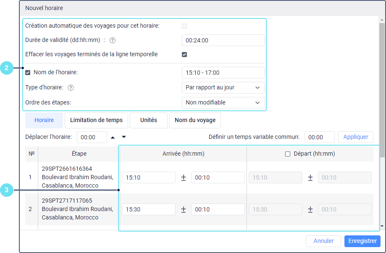Shift schedule later with down arrow
Image resolution: width=386 pixels, height=253 pixels.
tap(124, 137)
